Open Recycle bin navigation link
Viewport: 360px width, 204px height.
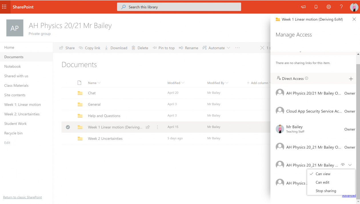[13, 133]
